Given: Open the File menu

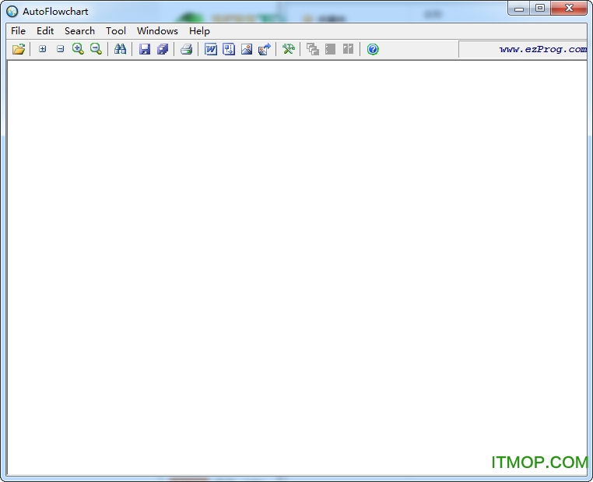Looking at the screenshot, I should click(18, 30).
